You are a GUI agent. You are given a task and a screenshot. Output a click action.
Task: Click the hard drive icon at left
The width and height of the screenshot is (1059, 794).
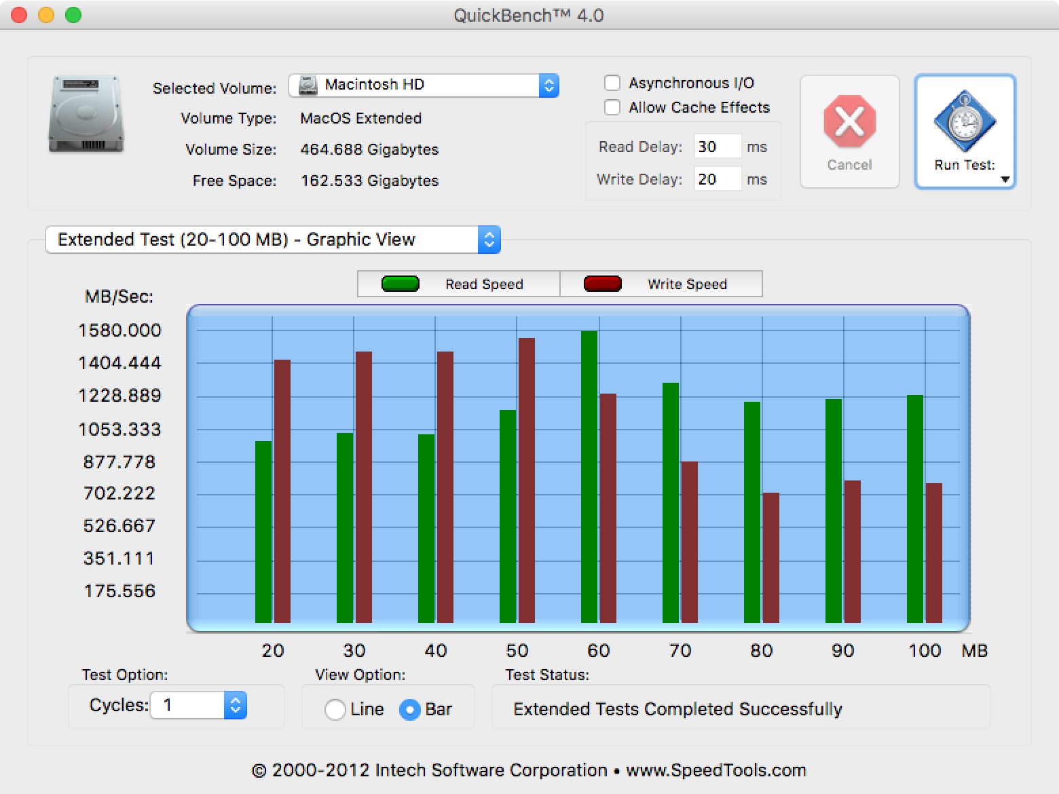click(86, 114)
